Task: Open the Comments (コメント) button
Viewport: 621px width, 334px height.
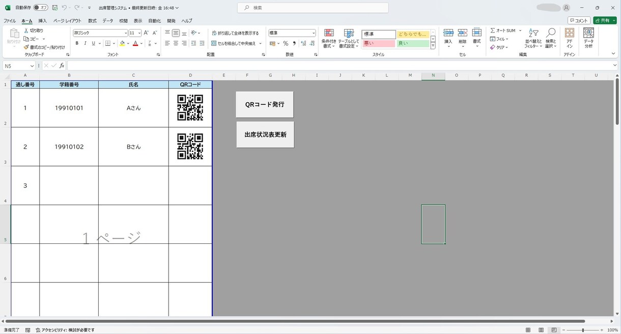Action: coord(579,20)
